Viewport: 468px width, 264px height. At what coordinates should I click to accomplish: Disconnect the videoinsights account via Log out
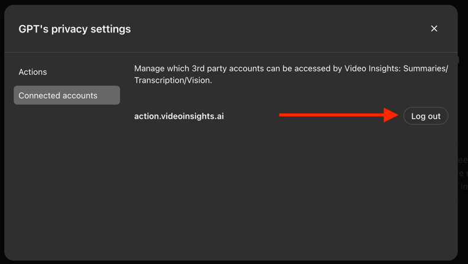pos(425,116)
